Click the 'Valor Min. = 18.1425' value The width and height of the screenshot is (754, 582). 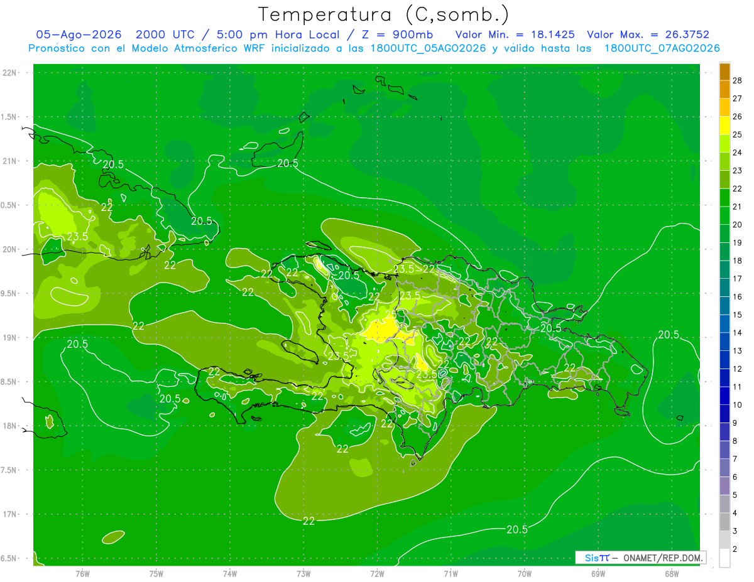coord(515,35)
